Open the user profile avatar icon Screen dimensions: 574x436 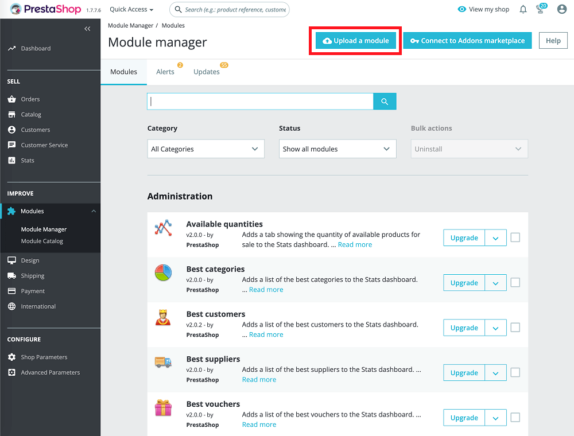(x=562, y=9)
